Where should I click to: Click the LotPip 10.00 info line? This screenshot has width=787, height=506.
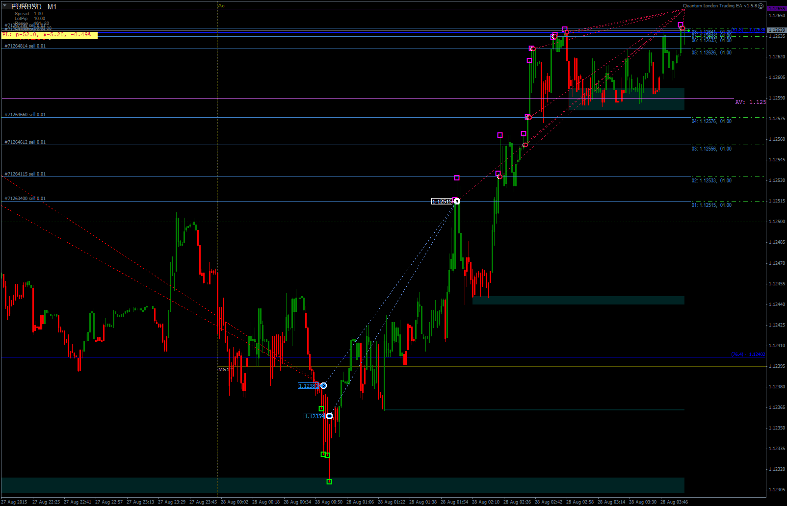click(29, 19)
